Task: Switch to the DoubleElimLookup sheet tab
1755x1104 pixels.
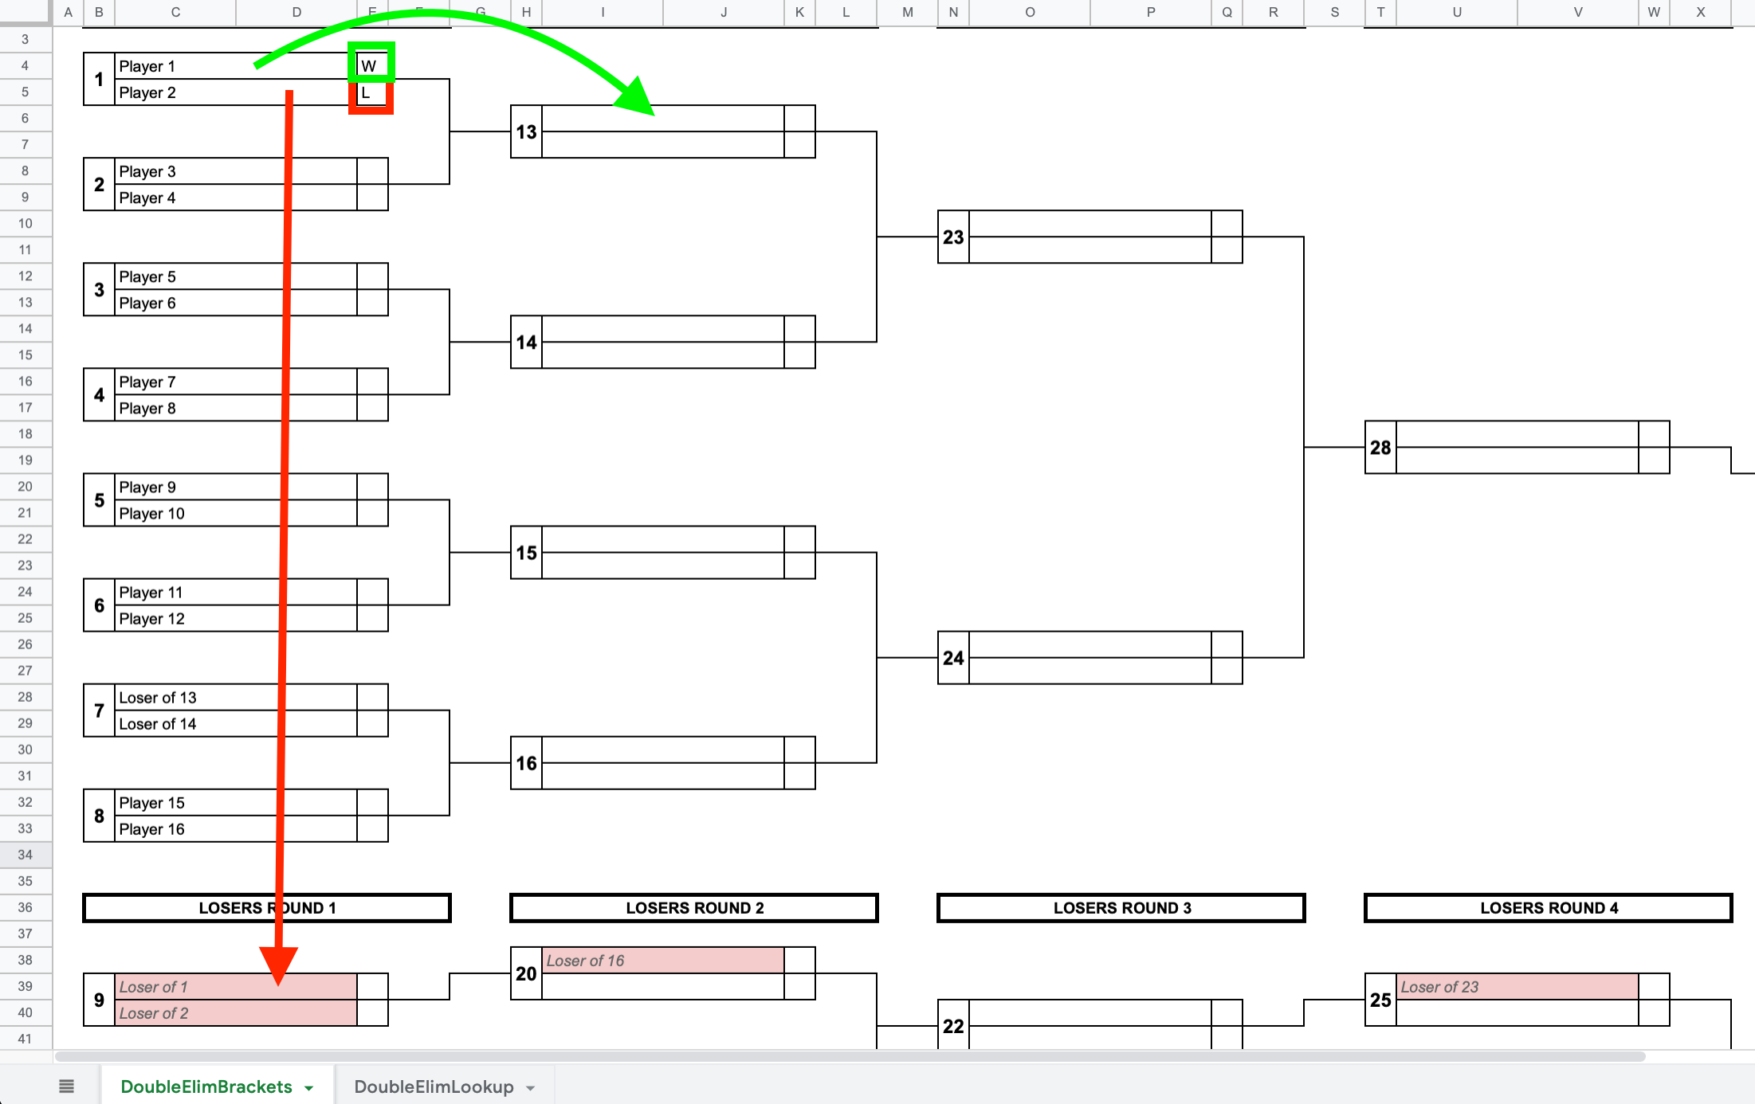Action: point(434,1086)
